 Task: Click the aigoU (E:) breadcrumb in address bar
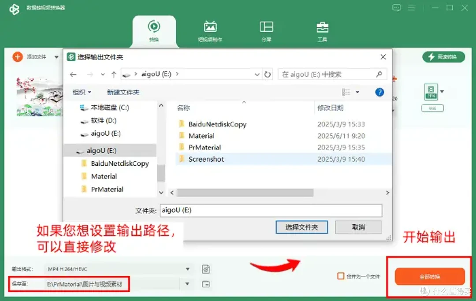coord(156,74)
